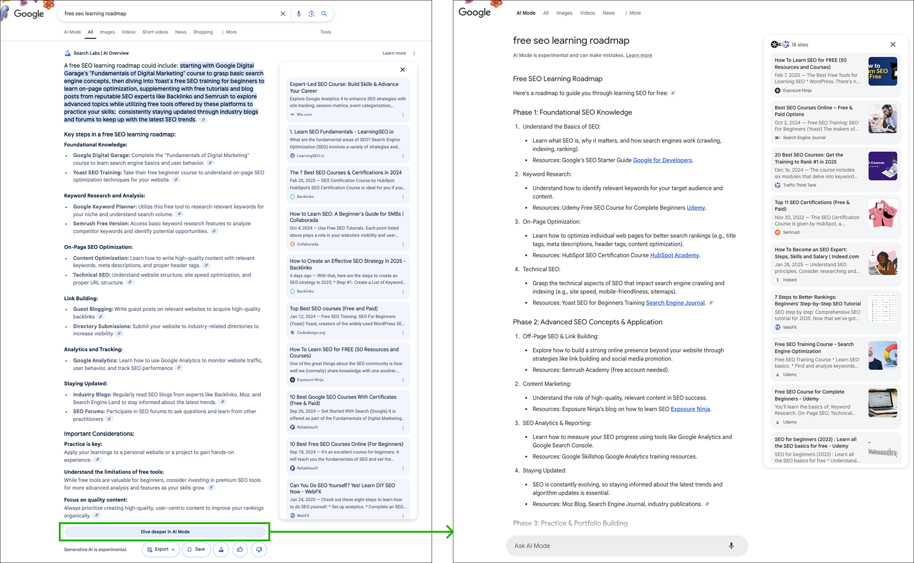
Task: Open the 18 sites favicon cluster
Action: [780, 44]
